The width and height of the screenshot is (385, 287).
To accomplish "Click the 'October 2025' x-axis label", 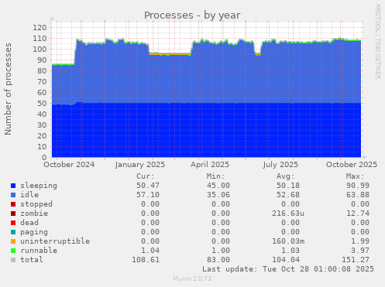I will click(x=352, y=165).
